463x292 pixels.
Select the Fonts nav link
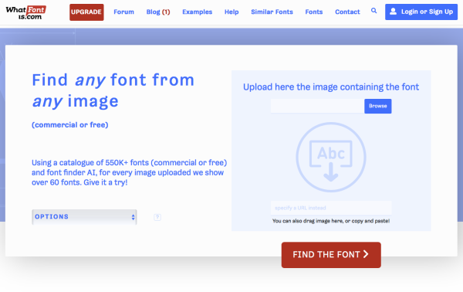click(x=314, y=12)
